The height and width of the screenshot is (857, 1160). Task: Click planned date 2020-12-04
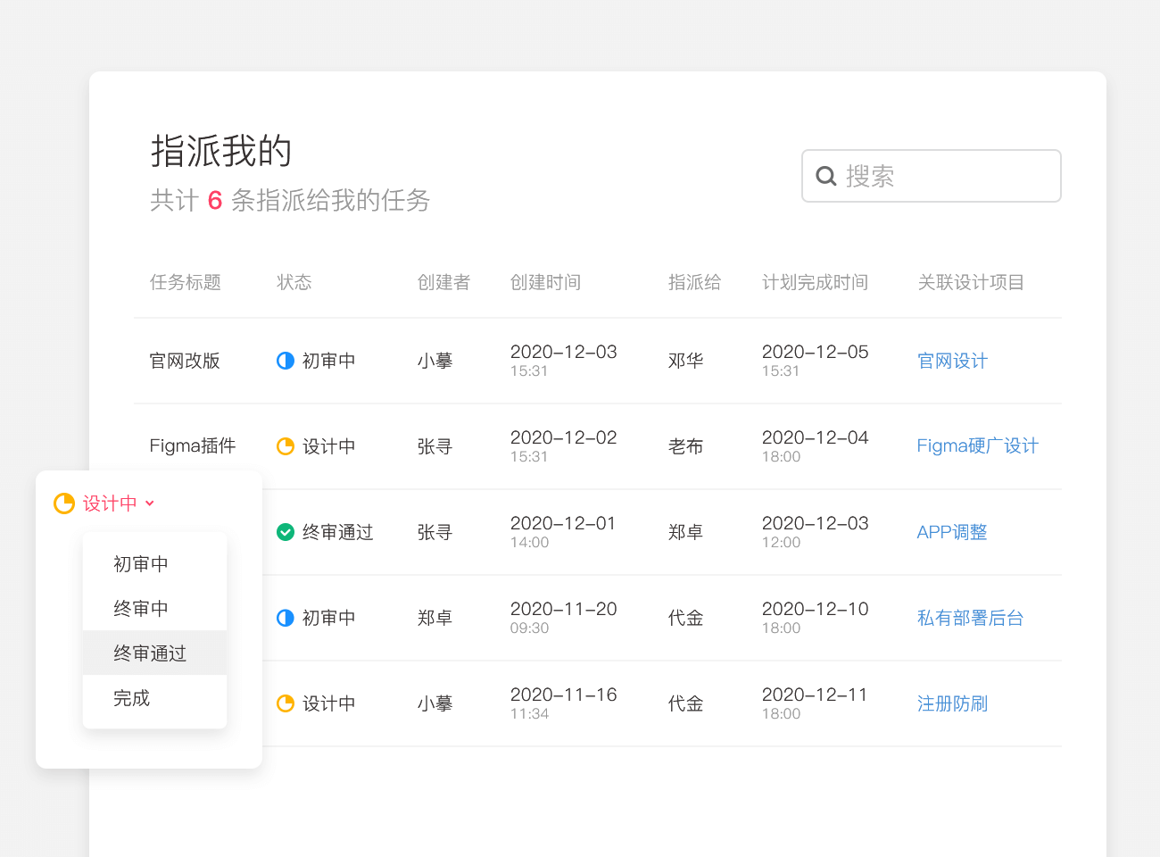pyautogui.click(x=816, y=437)
